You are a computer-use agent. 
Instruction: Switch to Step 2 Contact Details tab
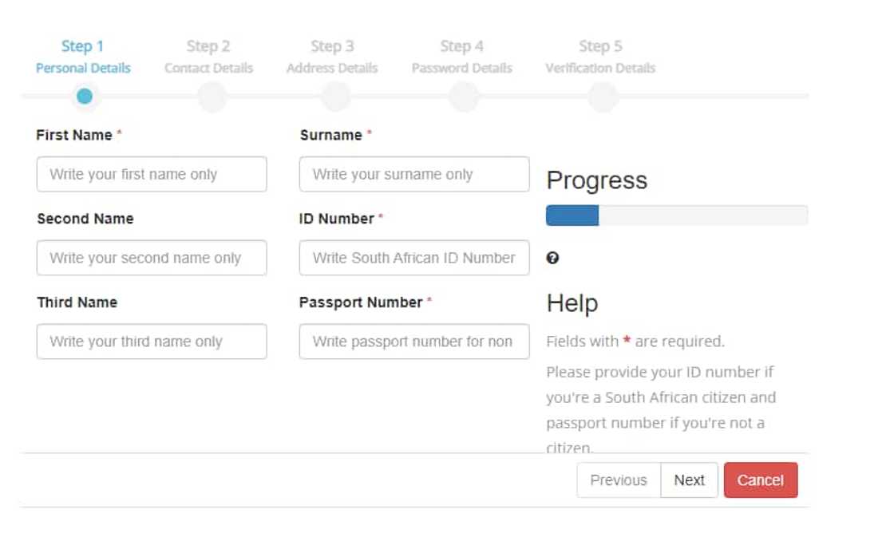click(x=208, y=57)
